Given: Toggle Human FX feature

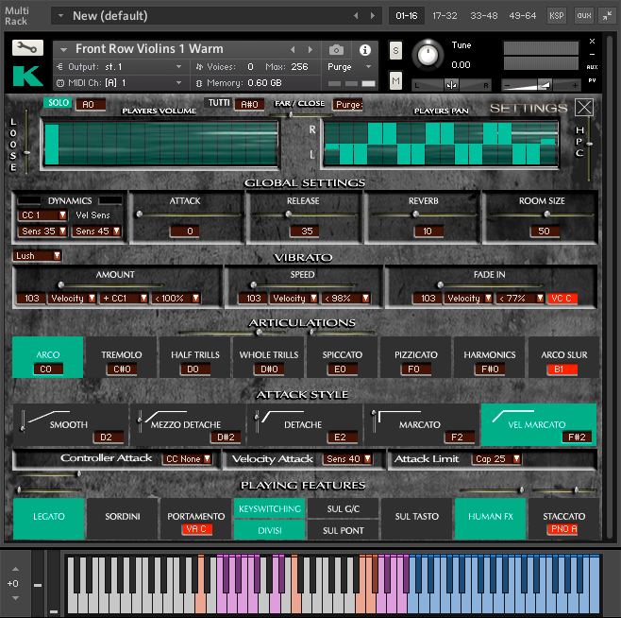Looking at the screenshot, I should point(491,517).
